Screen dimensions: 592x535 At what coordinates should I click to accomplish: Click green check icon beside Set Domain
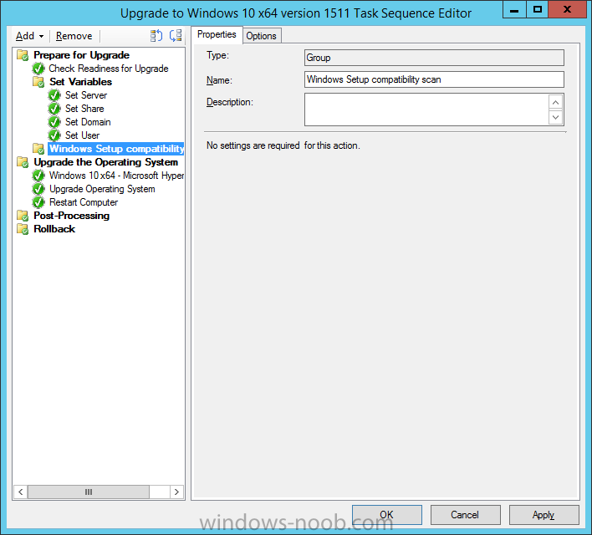pyautogui.click(x=54, y=122)
